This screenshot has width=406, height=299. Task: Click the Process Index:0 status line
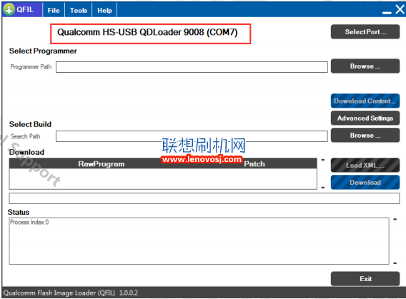click(x=29, y=222)
